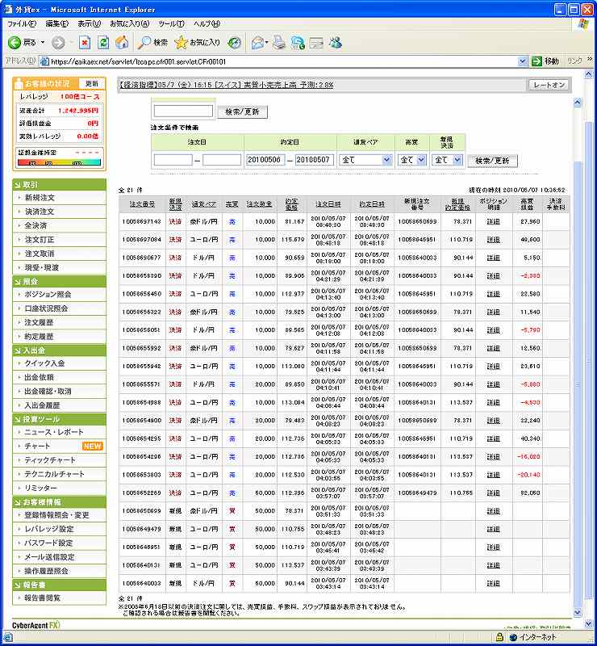Open the 通貨ペア dropdown in search conditions
597x646 pixels.
tap(365, 160)
